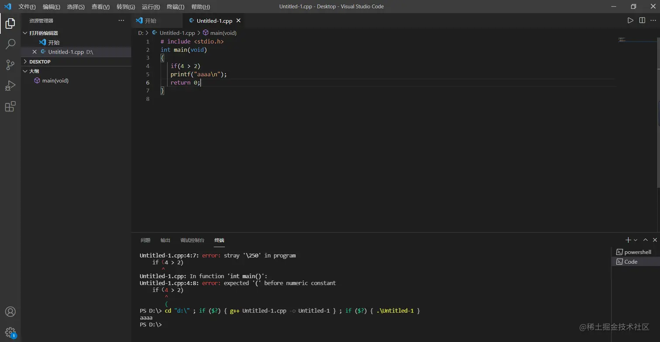Expand the DESKTOP folder section
This screenshot has width=660, height=342.
(x=76, y=62)
